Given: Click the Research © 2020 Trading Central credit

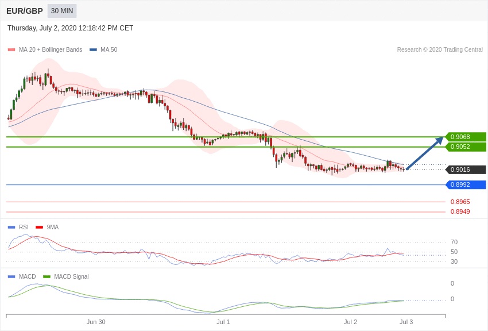Looking at the screenshot, I should tap(440, 49).
